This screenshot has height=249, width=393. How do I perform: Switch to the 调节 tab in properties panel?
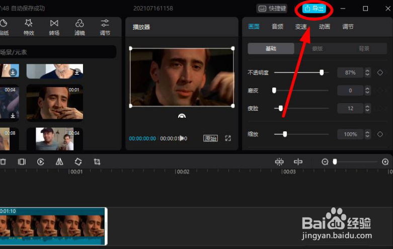348,27
